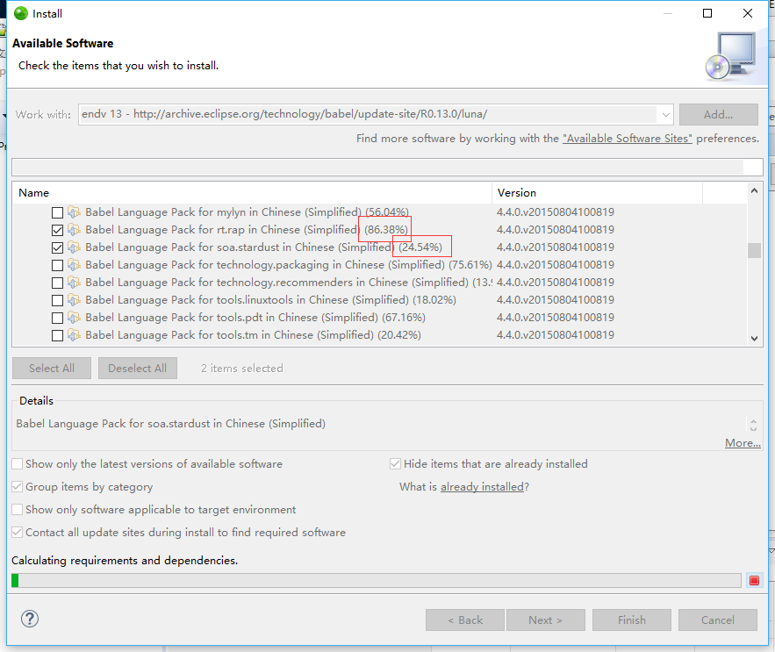Viewport: 775px width, 652px height.
Task: Click the Name column header
Action: click(x=252, y=193)
